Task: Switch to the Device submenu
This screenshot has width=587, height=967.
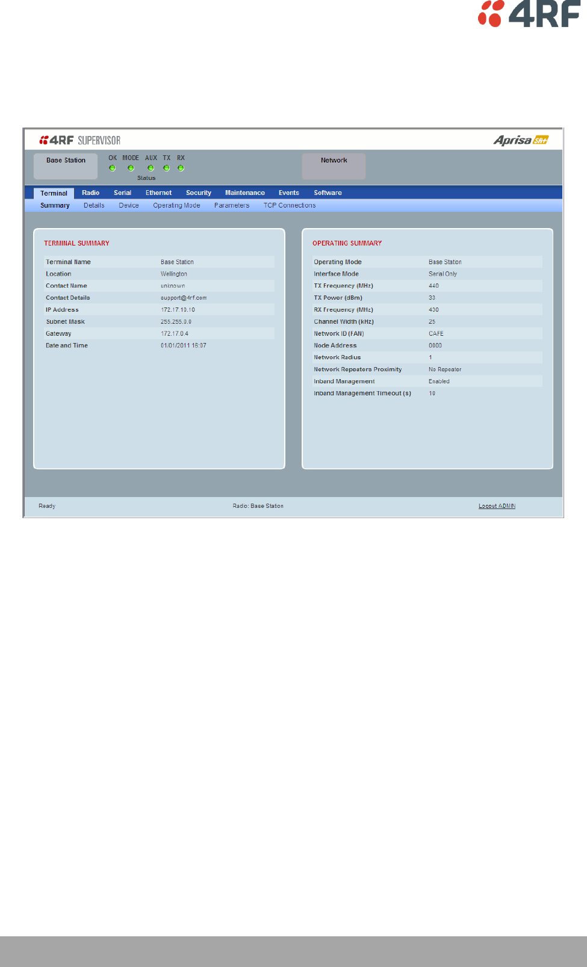Action: click(x=129, y=205)
